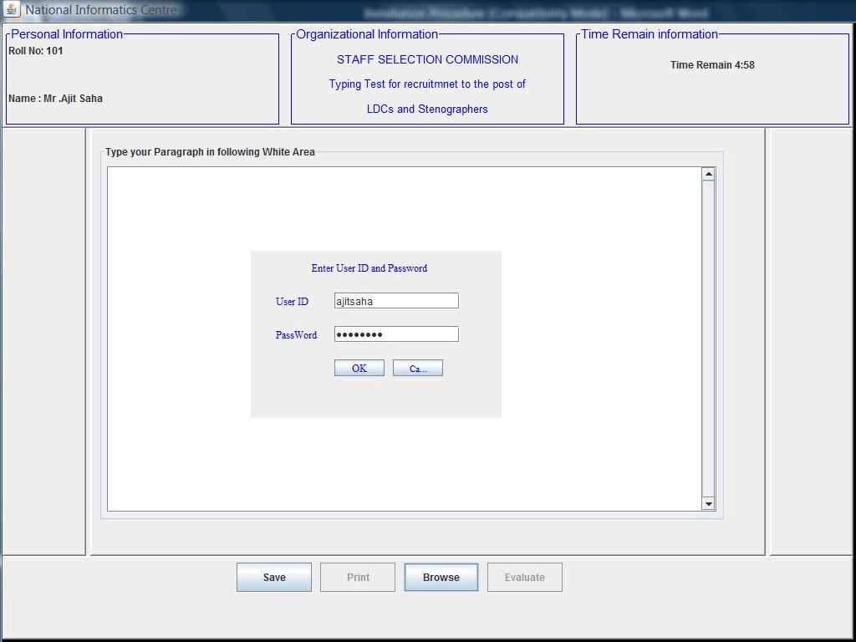The image size is (856, 642).
Task: Click 'LDCs and Stenographers' text
Action: (x=427, y=110)
